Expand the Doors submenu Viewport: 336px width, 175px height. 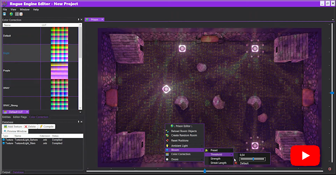coord(185,159)
